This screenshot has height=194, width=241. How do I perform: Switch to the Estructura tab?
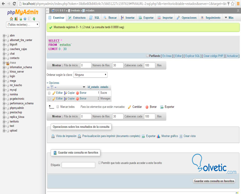pyautogui.click(x=77, y=18)
